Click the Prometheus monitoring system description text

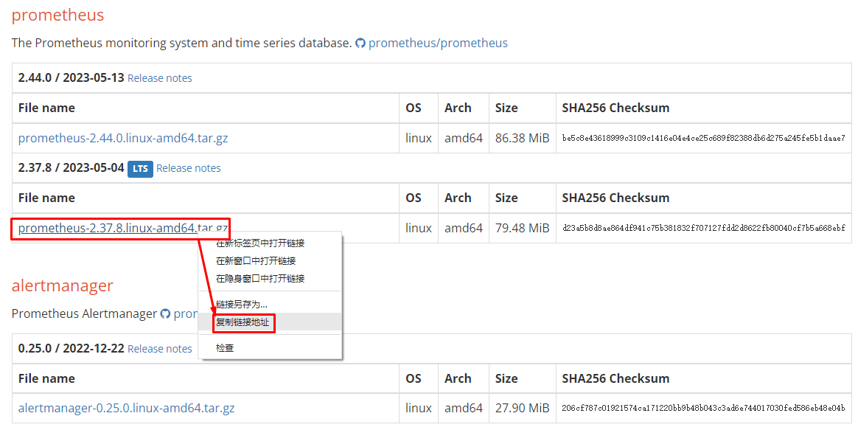coord(181,43)
